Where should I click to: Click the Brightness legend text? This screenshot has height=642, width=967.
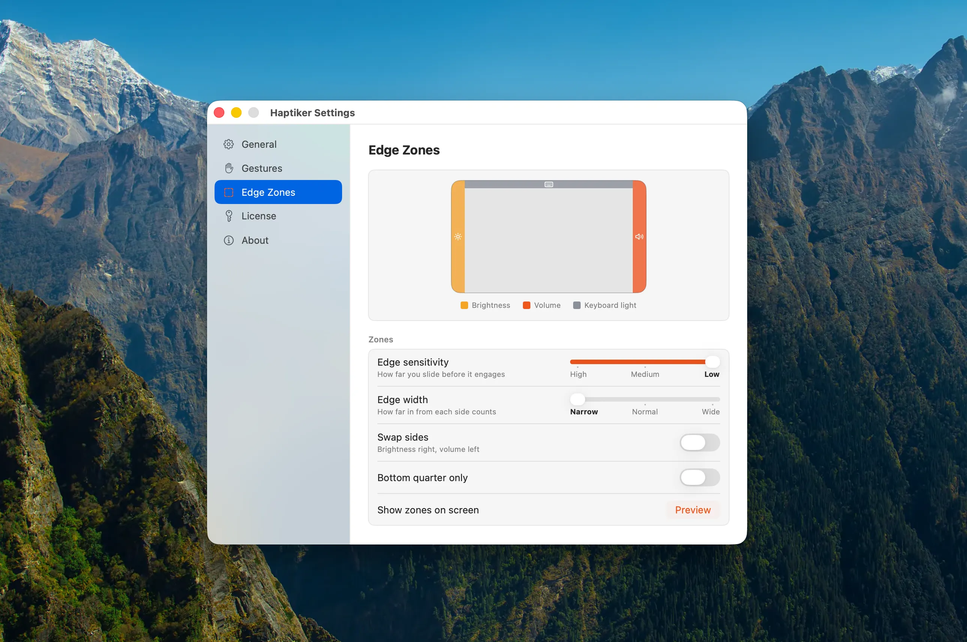pyautogui.click(x=491, y=306)
